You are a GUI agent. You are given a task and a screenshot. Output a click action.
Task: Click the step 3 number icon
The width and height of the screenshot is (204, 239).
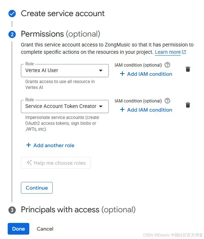click(x=12, y=210)
